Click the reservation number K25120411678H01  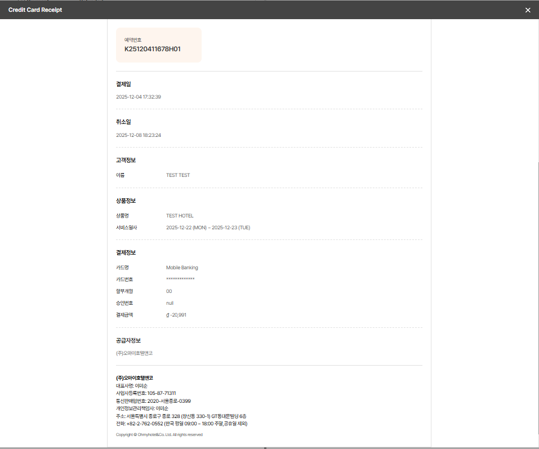152,49
